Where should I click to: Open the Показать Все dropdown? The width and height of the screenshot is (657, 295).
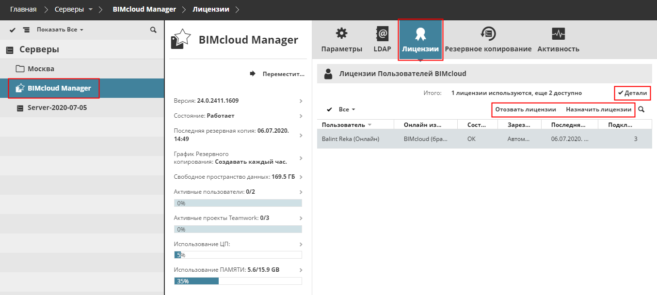click(60, 30)
